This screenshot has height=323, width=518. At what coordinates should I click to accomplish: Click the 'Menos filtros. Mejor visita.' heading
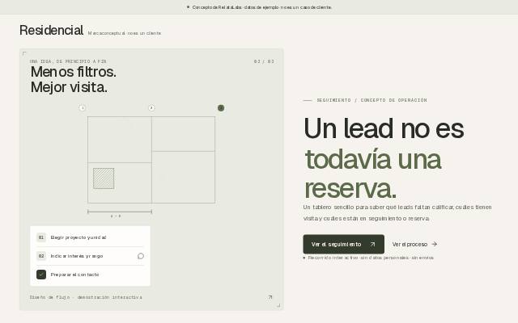click(74, 79)
